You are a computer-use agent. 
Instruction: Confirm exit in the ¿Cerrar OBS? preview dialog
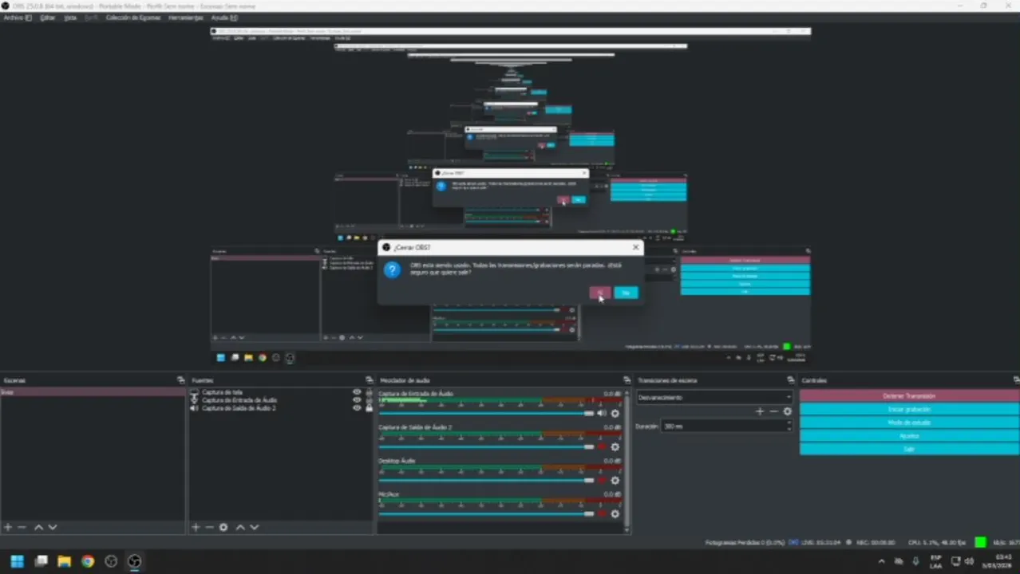click(599, 293)
